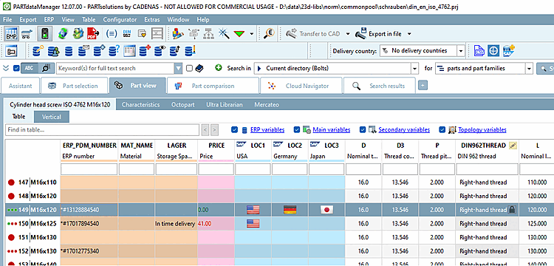The height and width of the screenshot is (266, 554).
Task: Click the Export in file button
Action: pyautogui.click(x=379, y=34)
